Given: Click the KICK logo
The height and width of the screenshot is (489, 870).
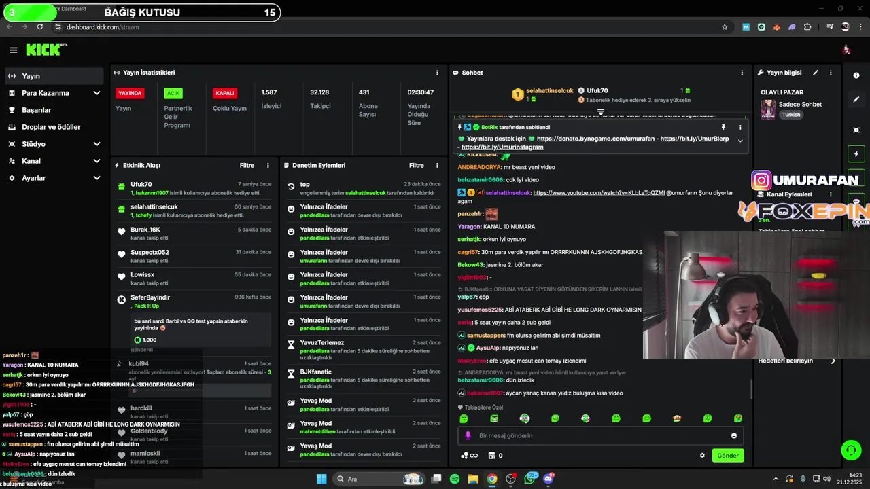Looking at the screenshot, I should click(x=46, y=50).
